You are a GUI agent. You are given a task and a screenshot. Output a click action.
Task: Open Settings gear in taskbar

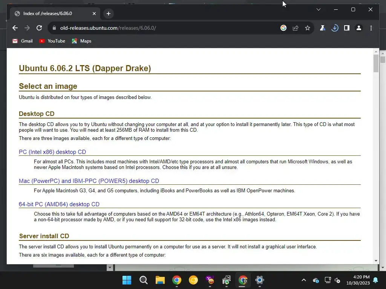(x=259, y=280)
